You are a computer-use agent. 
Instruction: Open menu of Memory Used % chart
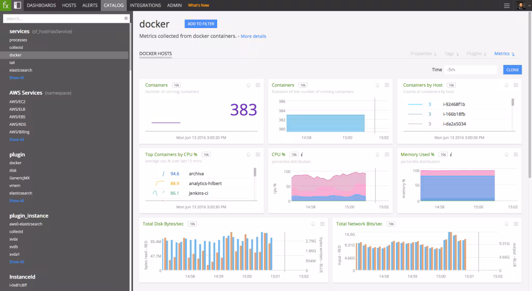pyautogui.click(x=516, y=154)
